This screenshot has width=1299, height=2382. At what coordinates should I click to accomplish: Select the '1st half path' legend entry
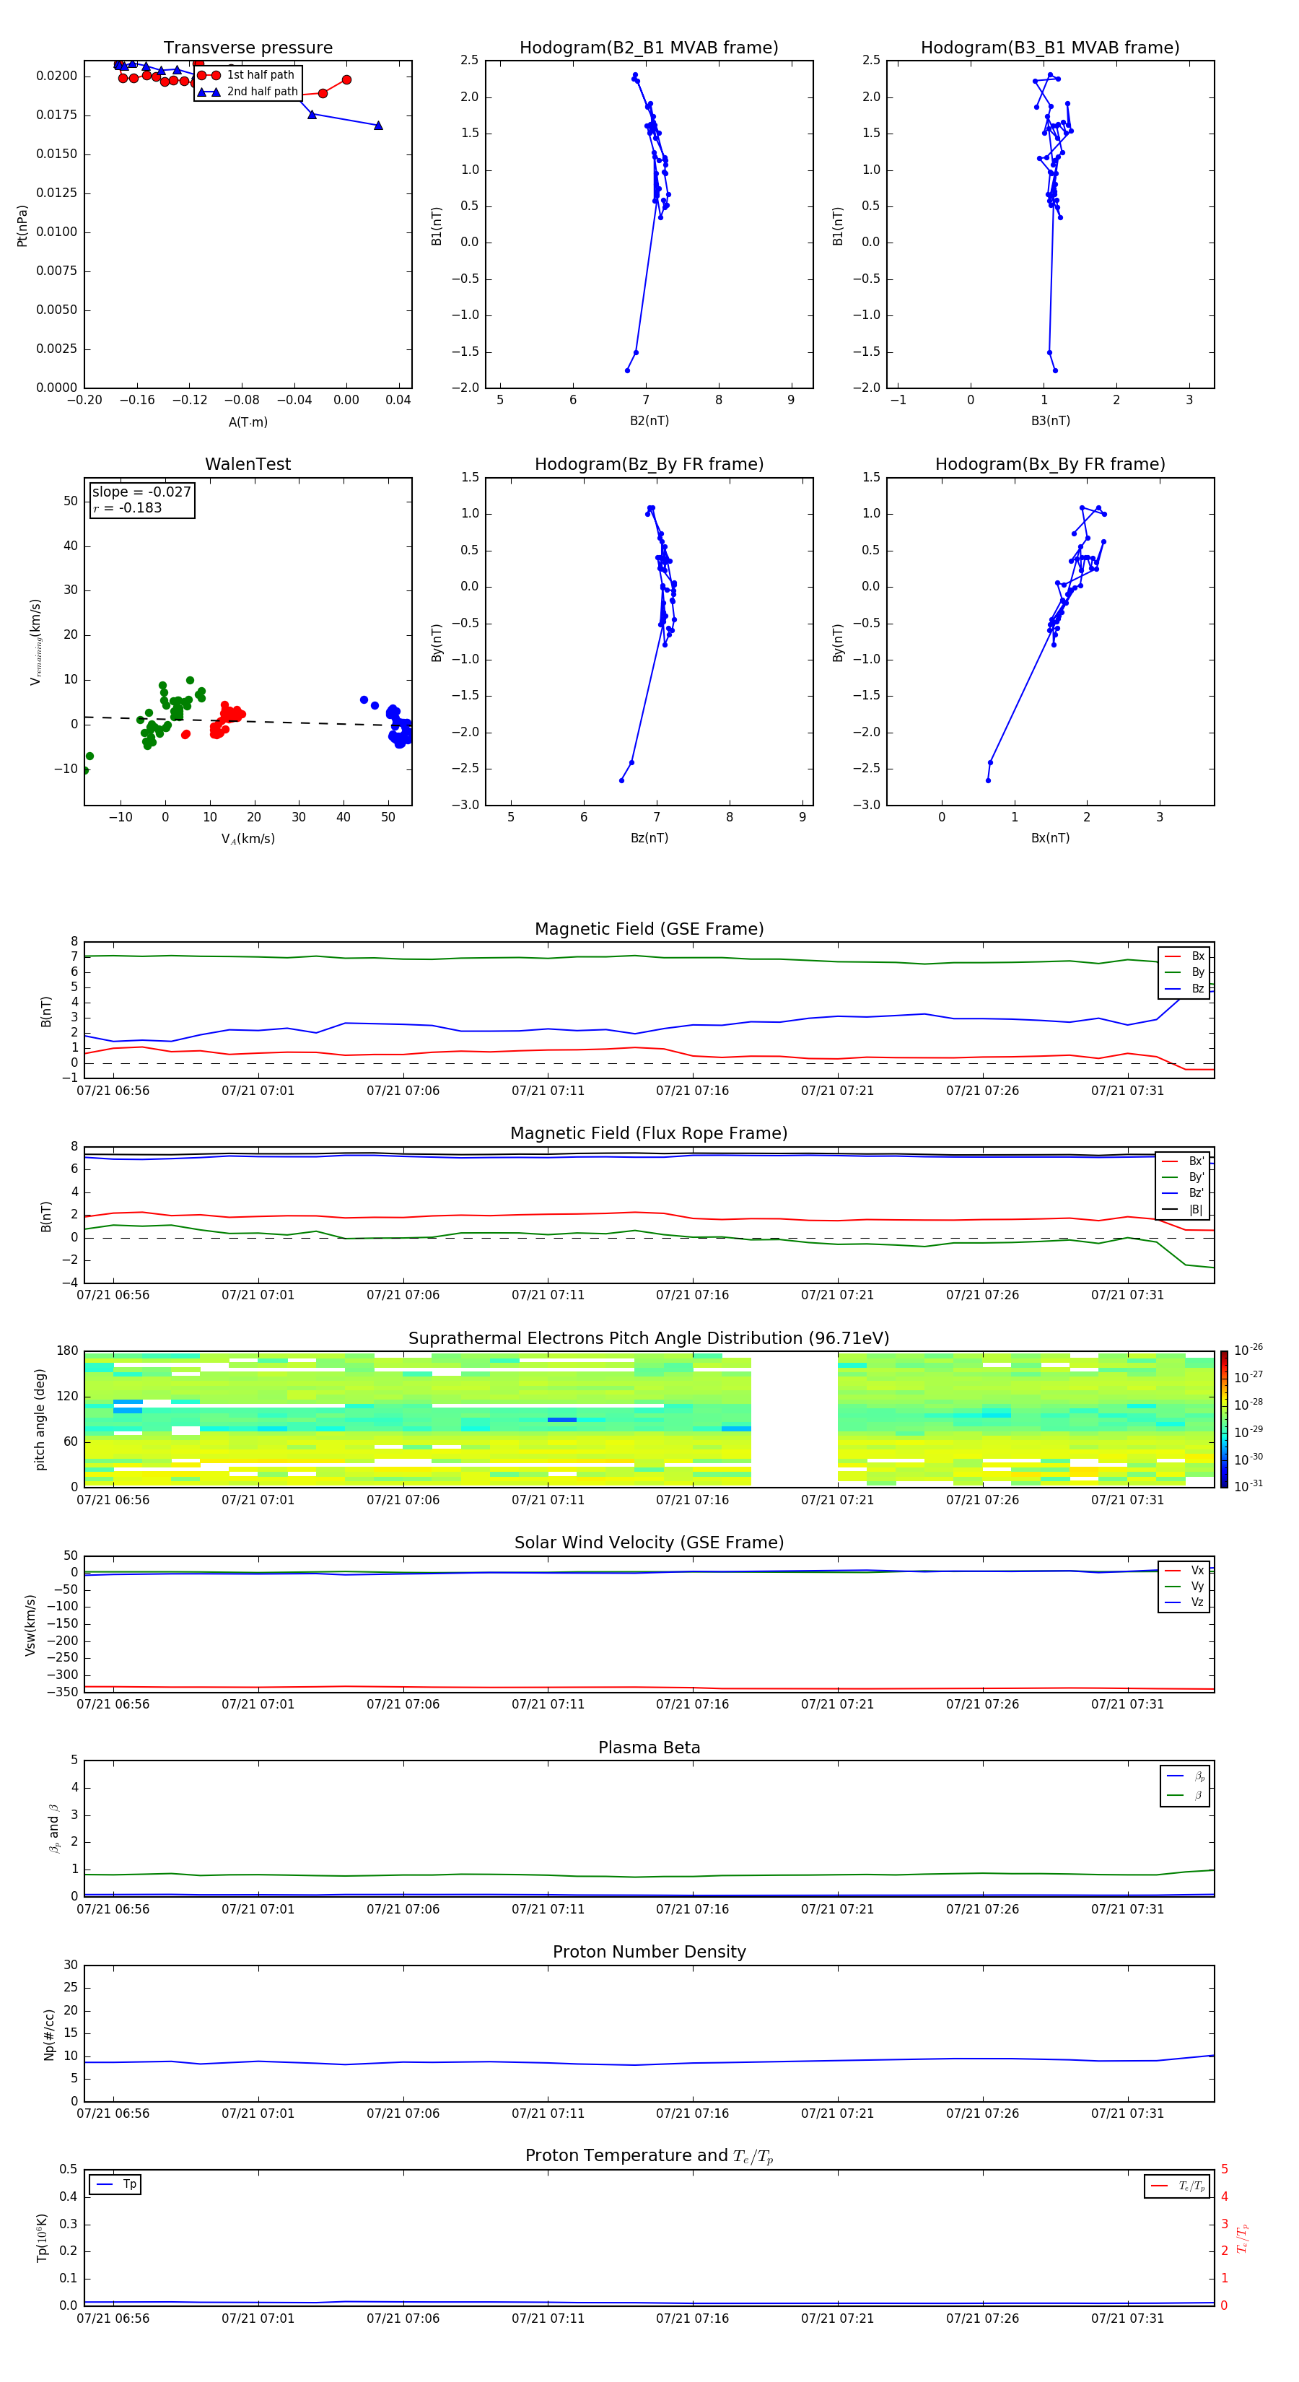point(247,75)
